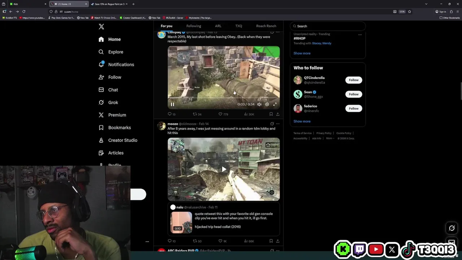
Task: Follow QTCinderella
Action: [354, 80]
